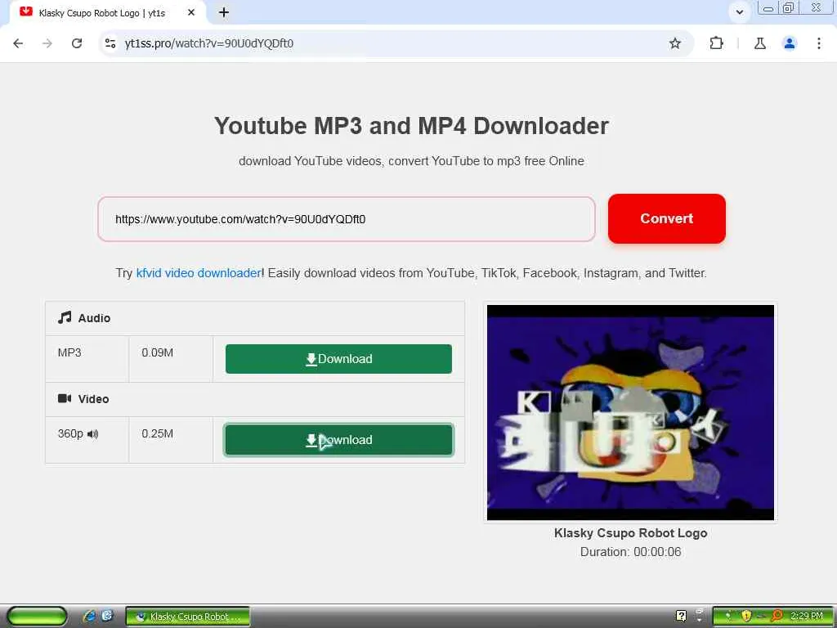Click the 0.25M file size cell
Image resolution: width=837 pixels, height=628 pixels.
point(171,440)
